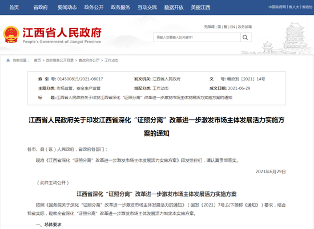Enable 无障碍 accessibility mode
Screen dimensions: 314x229
(209, 27)
